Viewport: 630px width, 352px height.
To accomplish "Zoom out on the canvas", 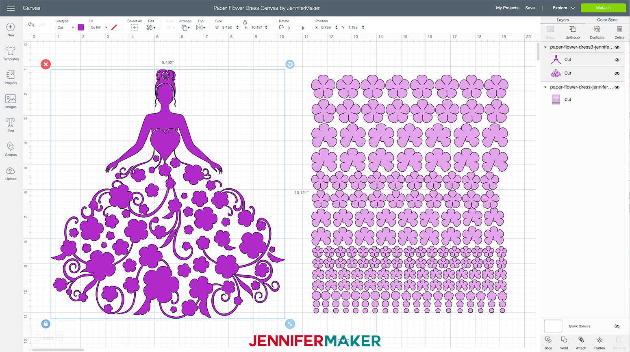I will [37, 338].
